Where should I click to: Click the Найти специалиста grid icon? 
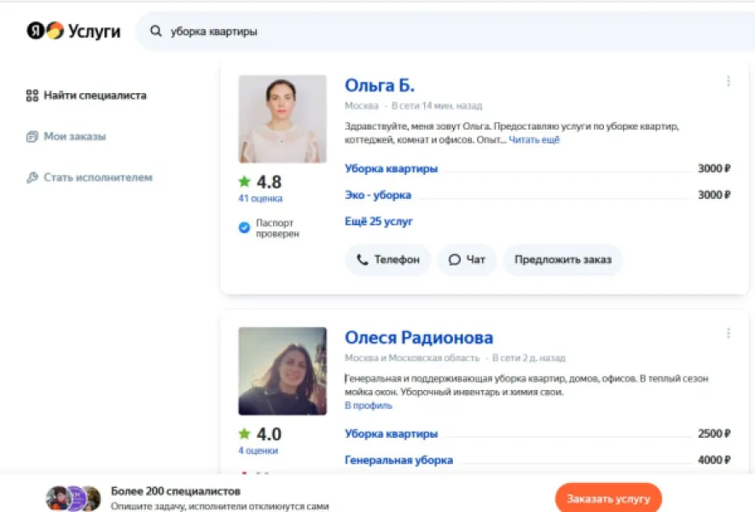(x=32, y=96)
